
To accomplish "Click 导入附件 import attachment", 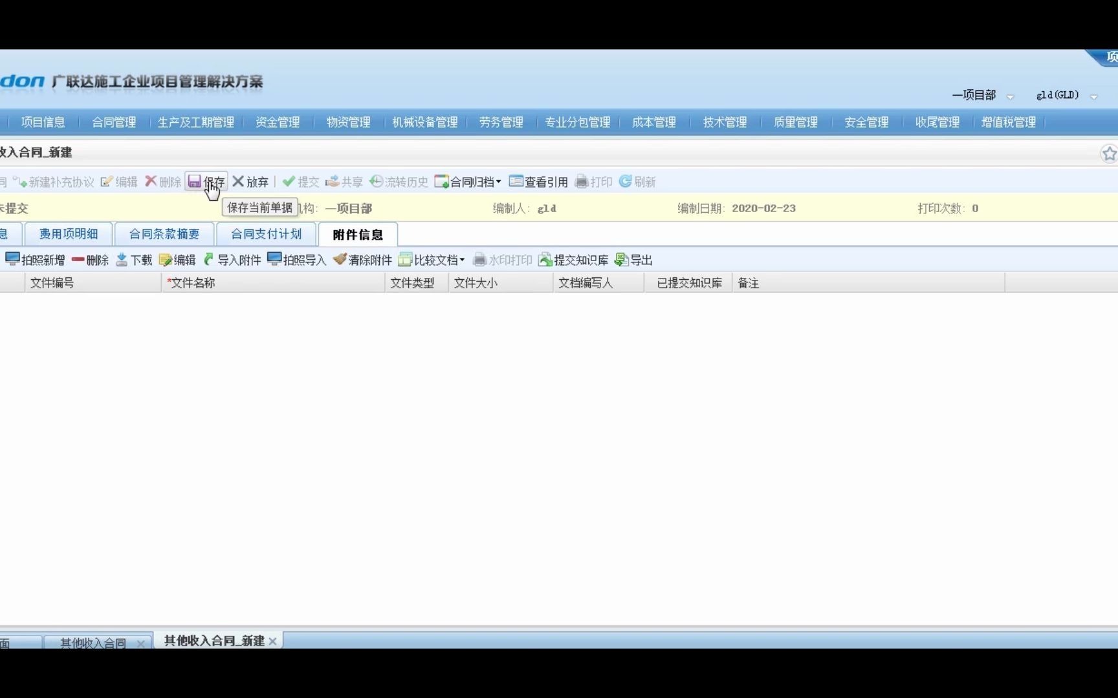I will point(232,260).
